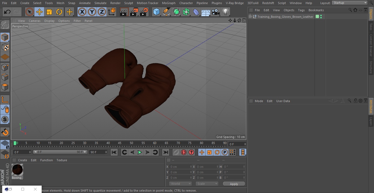
Task: Play animation forward
Action: (x=140, y=152)
